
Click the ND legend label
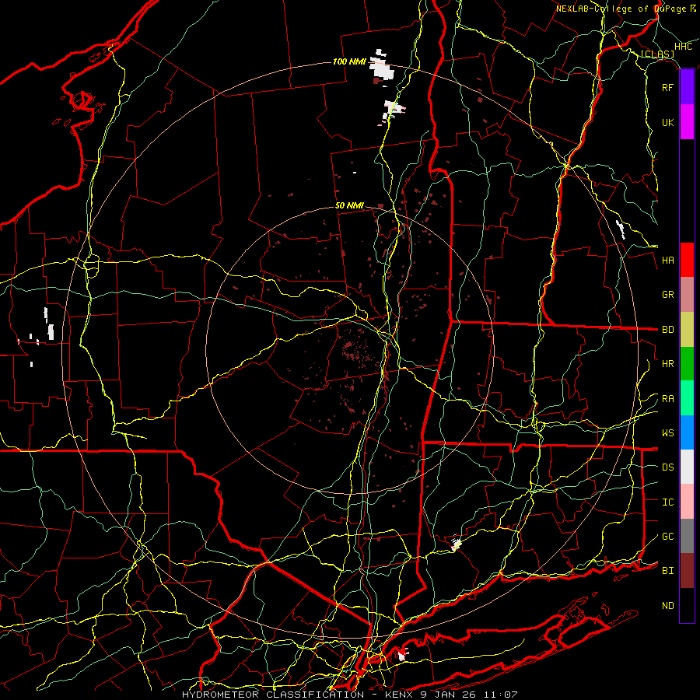(x=667, y=606)
